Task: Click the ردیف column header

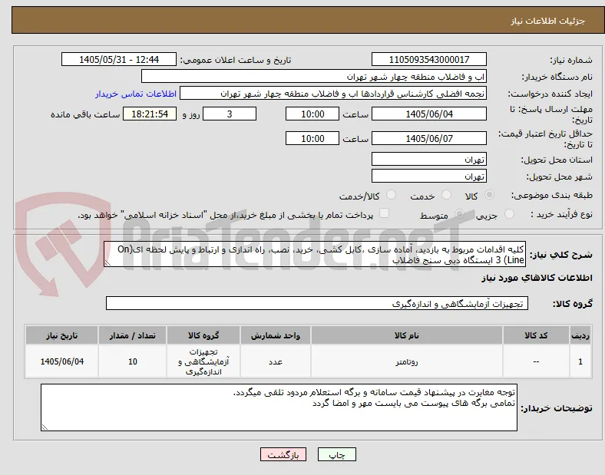Action: (x=580, y=335)
